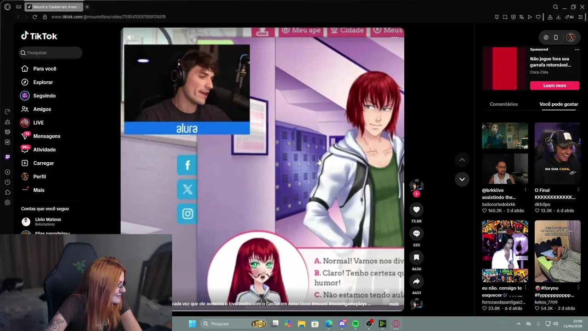Open the Seguindo feed
The image size is (588, 331).
[x=38, y=96]
